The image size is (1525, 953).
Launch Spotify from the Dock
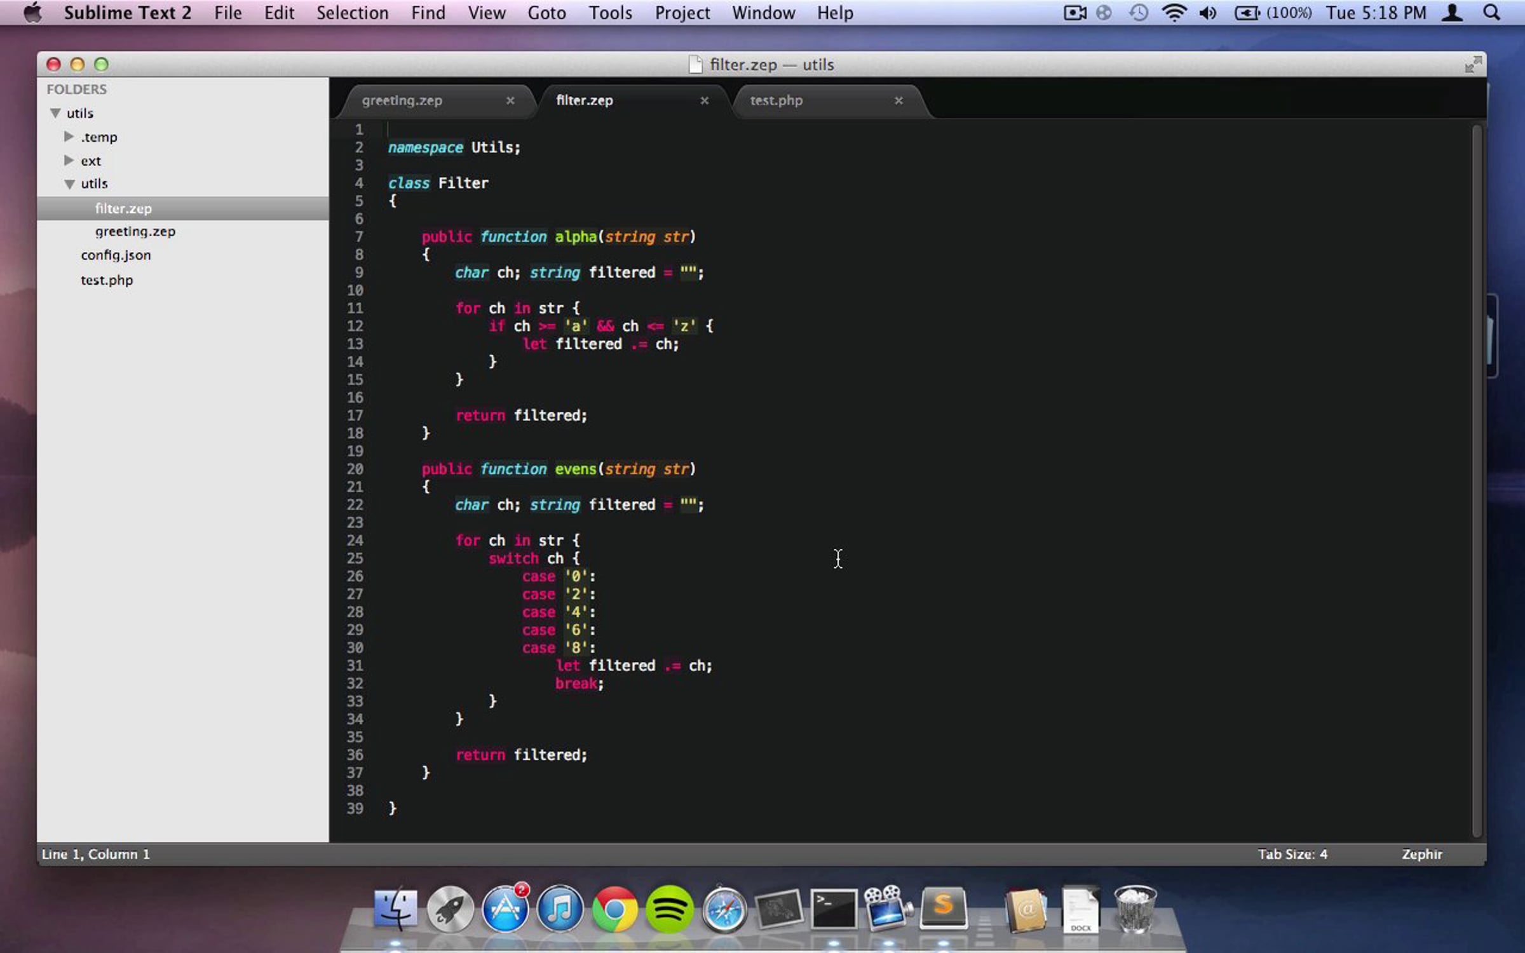coord(669,909)
